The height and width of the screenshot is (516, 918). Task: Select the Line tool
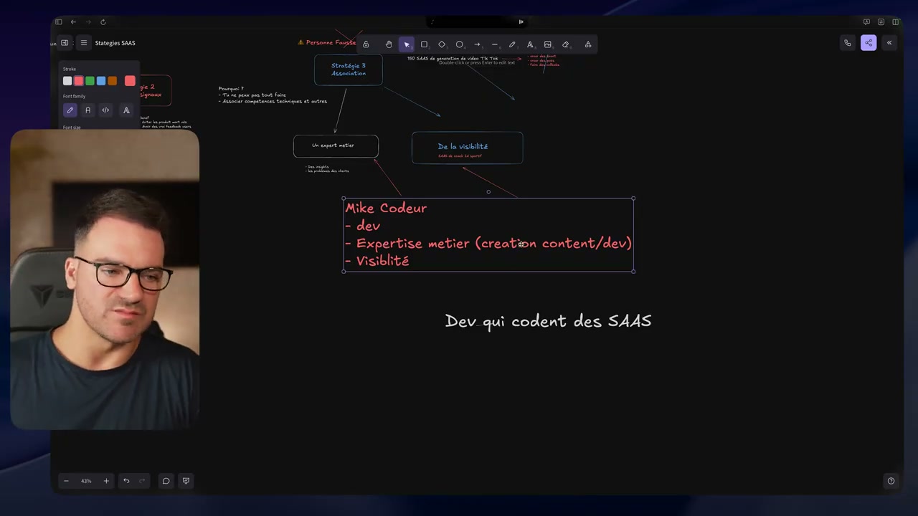[495, 44]
